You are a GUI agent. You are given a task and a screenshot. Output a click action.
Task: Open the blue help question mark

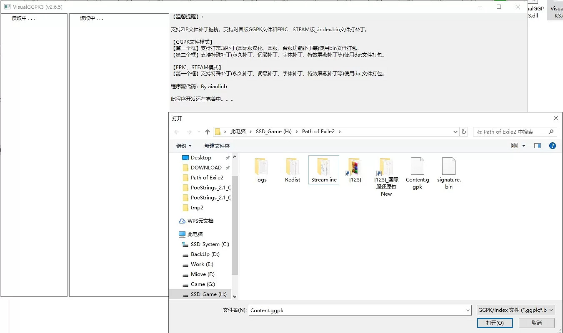[x=552, y=145]
